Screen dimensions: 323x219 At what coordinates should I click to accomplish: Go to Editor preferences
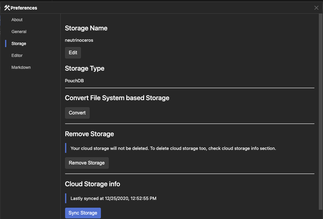[17, 55]
